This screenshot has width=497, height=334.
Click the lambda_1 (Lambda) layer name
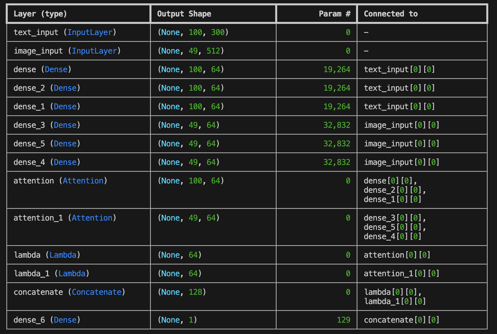click(51, 274)
